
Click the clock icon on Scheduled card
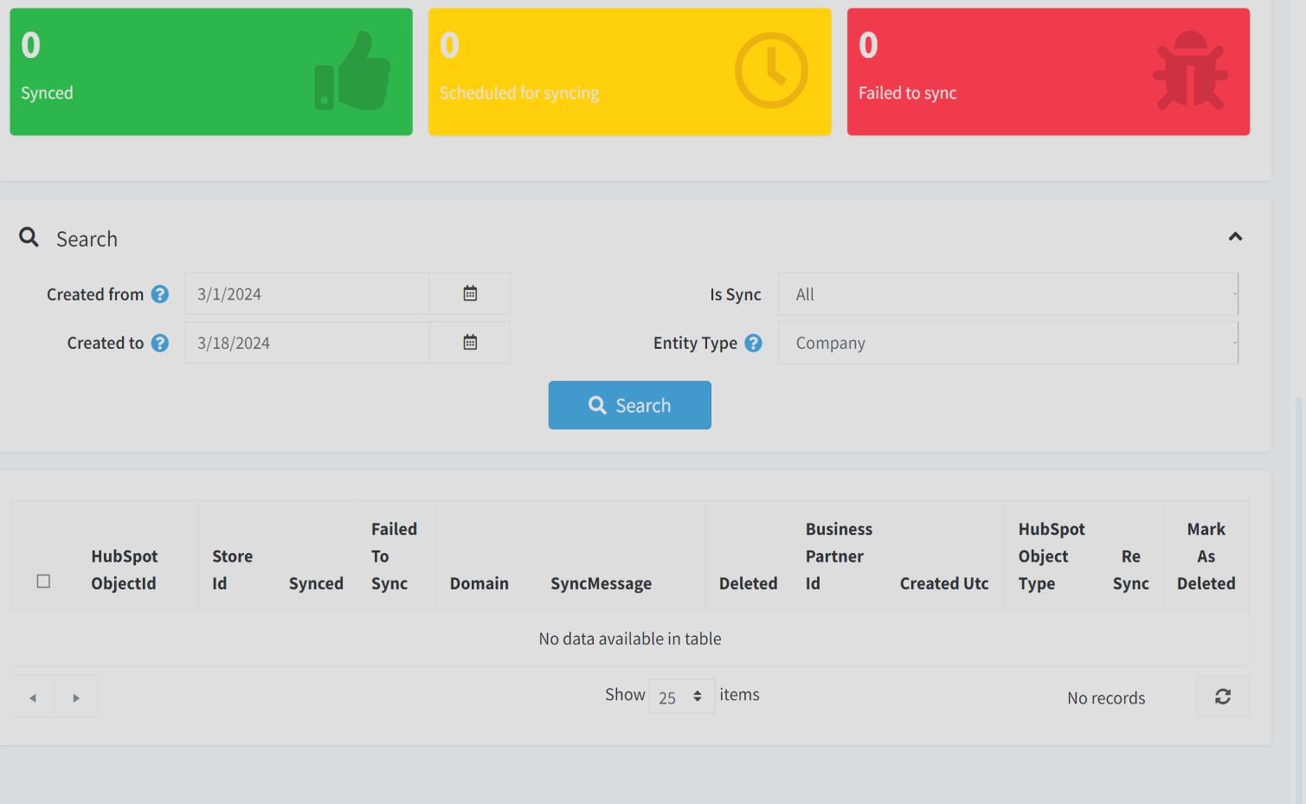[x=770, y=71]
